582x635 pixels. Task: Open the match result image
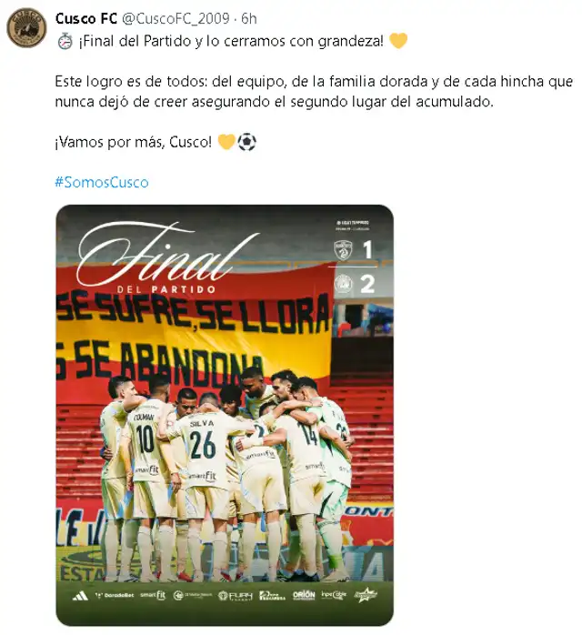(225, 415)
